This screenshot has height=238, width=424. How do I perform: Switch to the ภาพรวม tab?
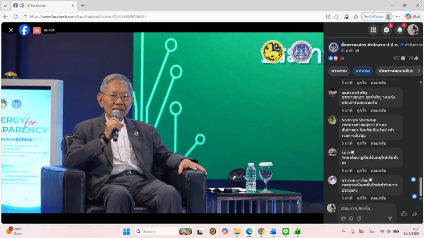[339, 71]
